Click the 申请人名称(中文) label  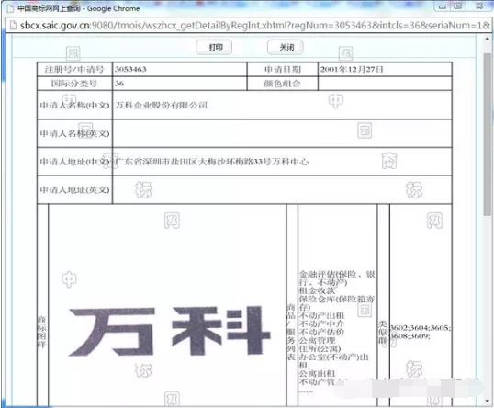point(74,105)
